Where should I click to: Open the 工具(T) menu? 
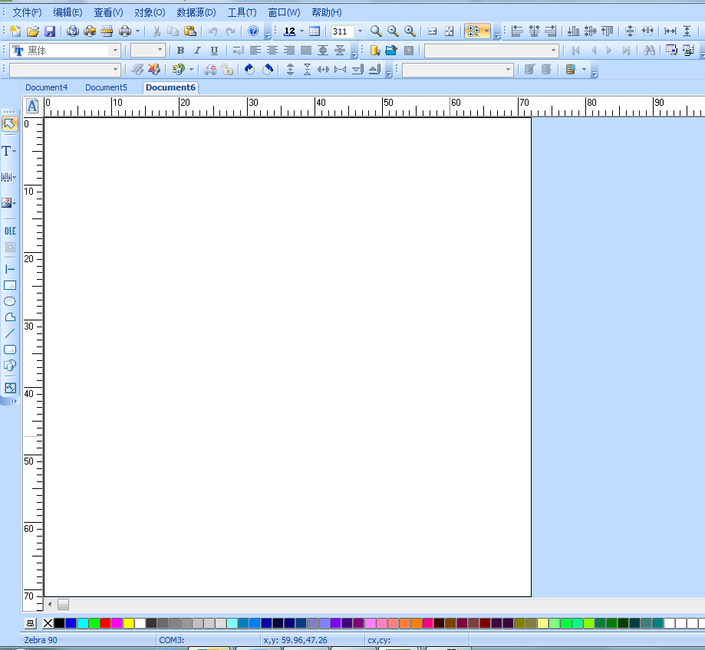pos(242,12)
